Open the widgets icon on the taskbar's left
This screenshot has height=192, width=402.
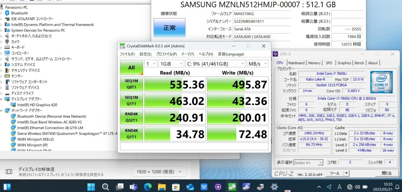pyautogui.click(x=7, y=187)
